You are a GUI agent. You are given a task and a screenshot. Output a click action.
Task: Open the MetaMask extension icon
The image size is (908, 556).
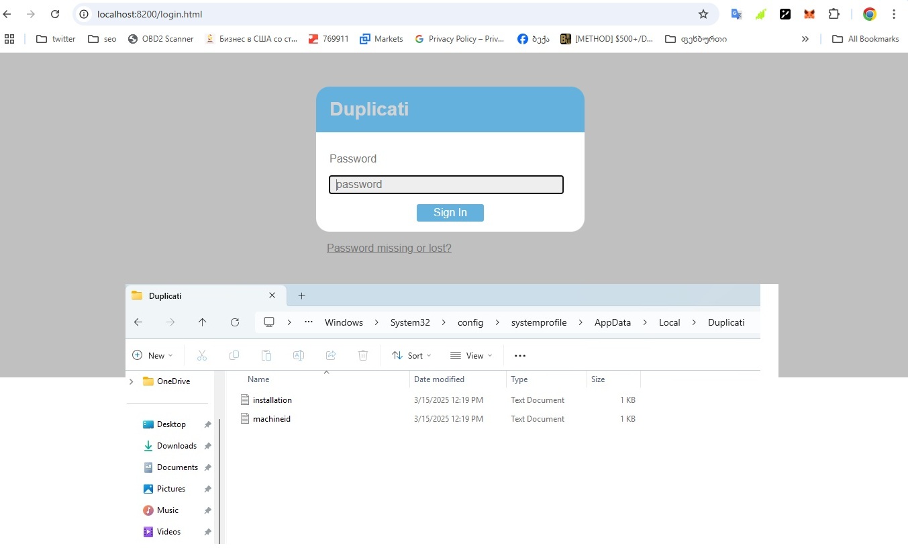pos(809,13)
